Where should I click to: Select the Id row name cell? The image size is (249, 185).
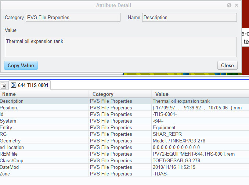(44, 114)
